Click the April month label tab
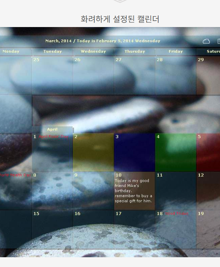 52,130
